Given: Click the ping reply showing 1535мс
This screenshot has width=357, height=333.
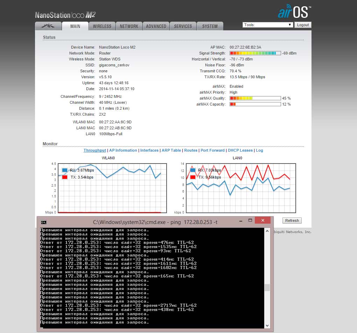Looking at the screenshot, I should pyautogui.click(x=118, y=247).
